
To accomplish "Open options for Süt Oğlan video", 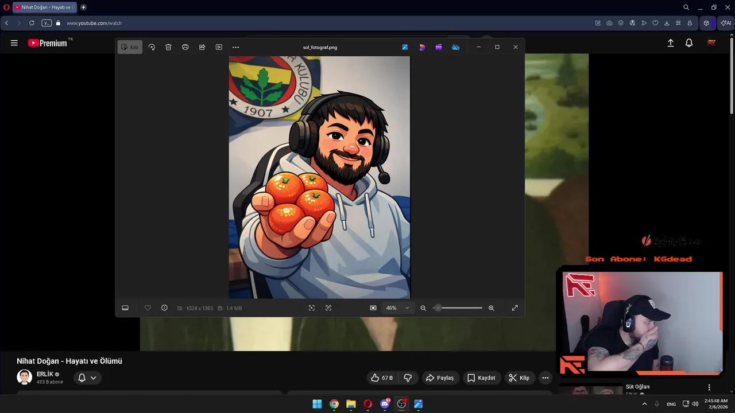I will coord(709,388).
